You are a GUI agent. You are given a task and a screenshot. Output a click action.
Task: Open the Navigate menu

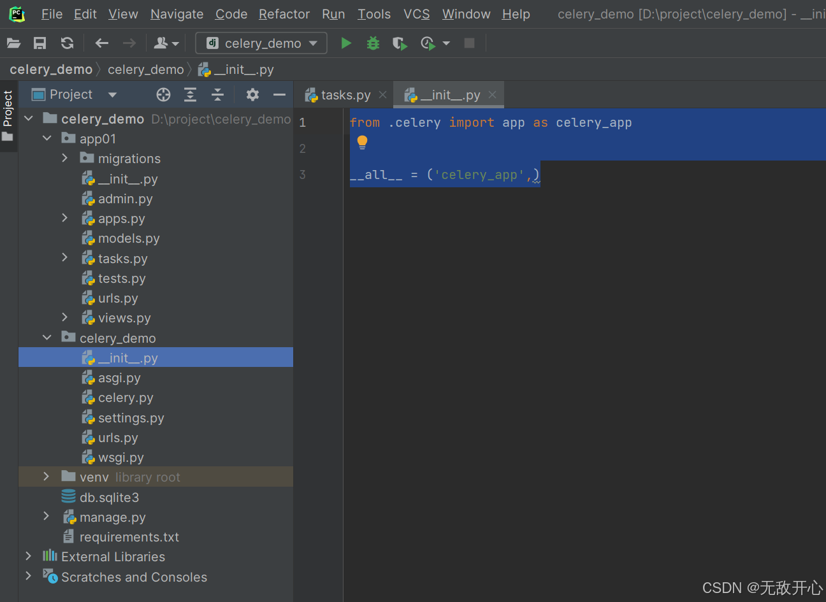177,14
